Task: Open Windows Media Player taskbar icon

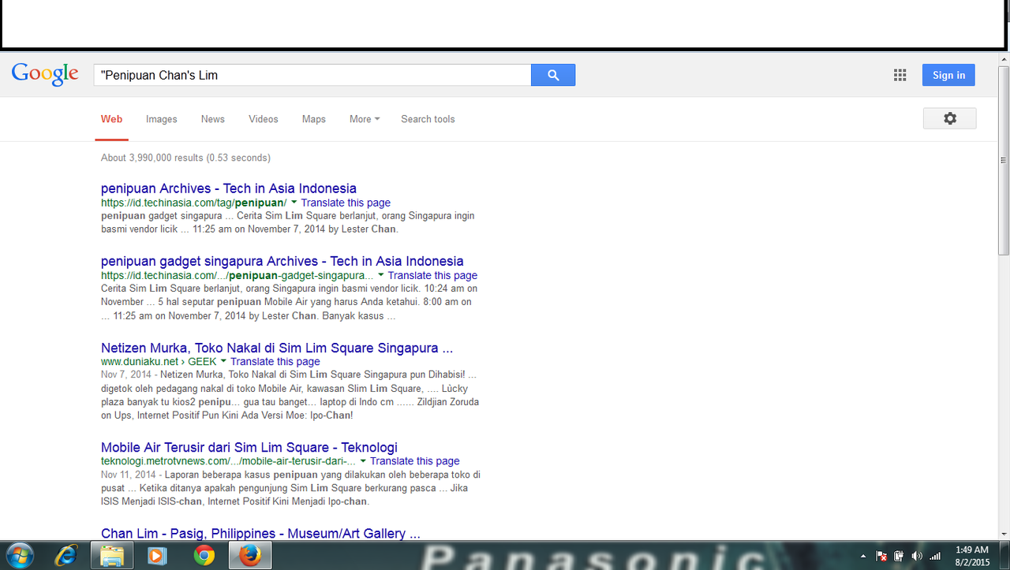Action: (x=158, y=556)
